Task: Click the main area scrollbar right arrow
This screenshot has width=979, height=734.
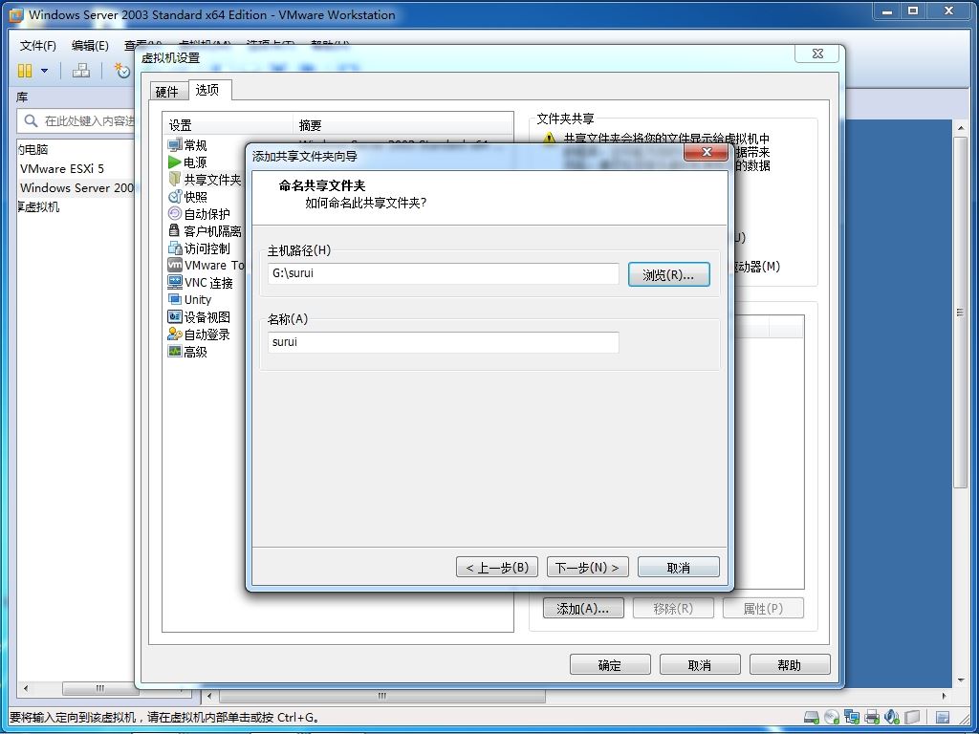Action: click(x=944, y=696)
